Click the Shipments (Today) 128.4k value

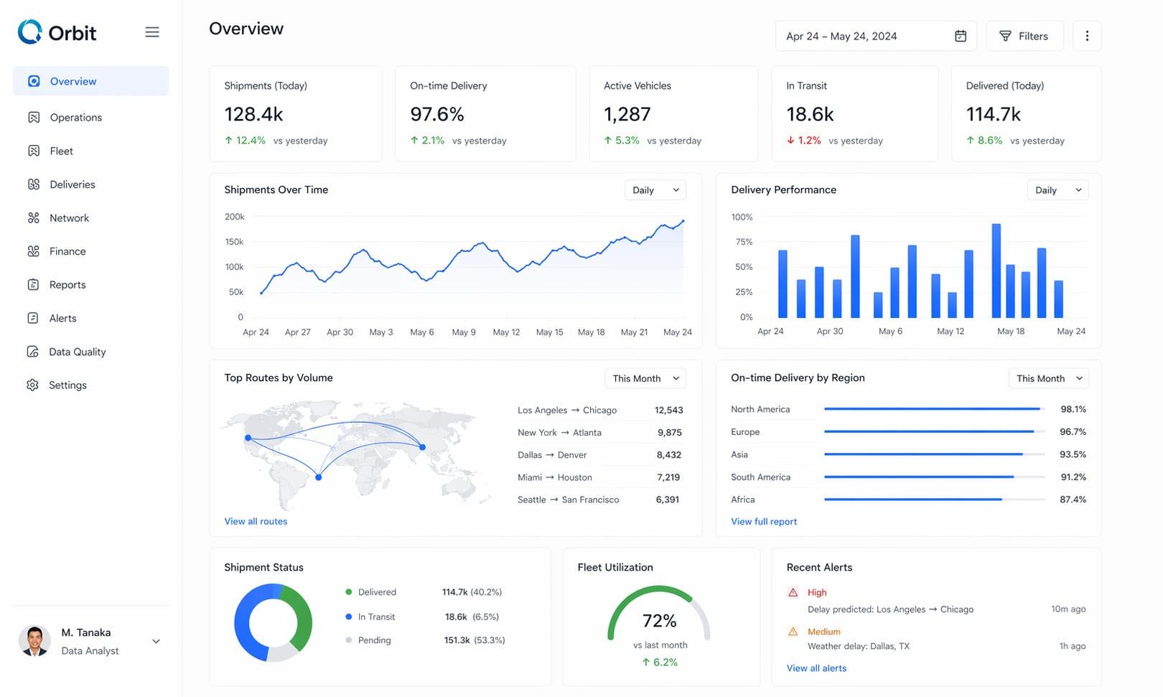[253, 114]
